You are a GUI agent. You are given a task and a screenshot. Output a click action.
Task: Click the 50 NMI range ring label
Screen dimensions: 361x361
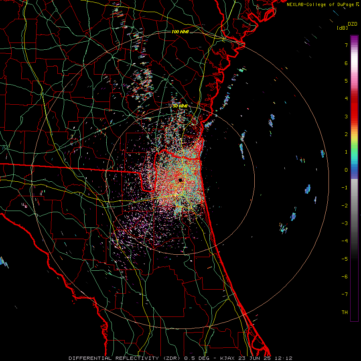(x=180, y=106)
